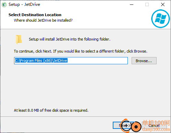This screenshot has height=133, width=171.
Task: Click the grayed-out maximize button
Action: tap(147, 4)
